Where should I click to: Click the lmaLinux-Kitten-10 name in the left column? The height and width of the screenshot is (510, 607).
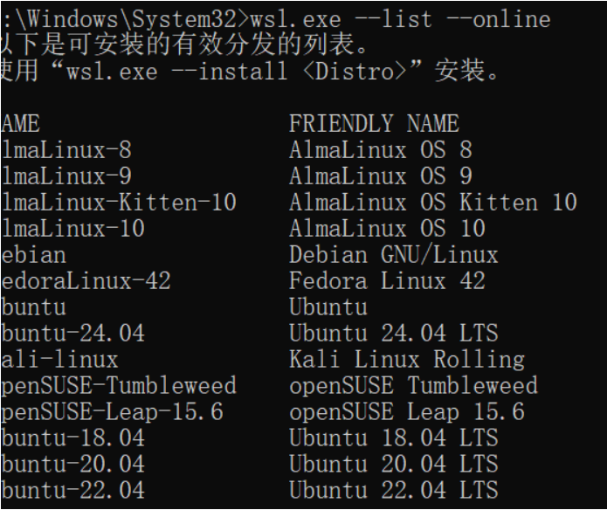[x=118, y=203]
